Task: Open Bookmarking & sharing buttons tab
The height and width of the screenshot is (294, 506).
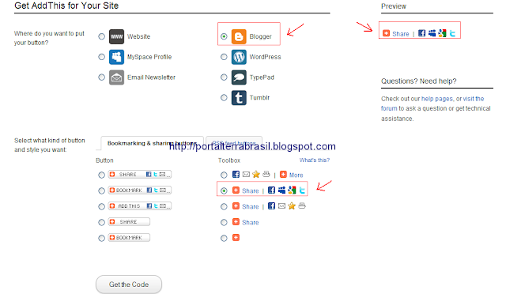Action: point(152,143)
